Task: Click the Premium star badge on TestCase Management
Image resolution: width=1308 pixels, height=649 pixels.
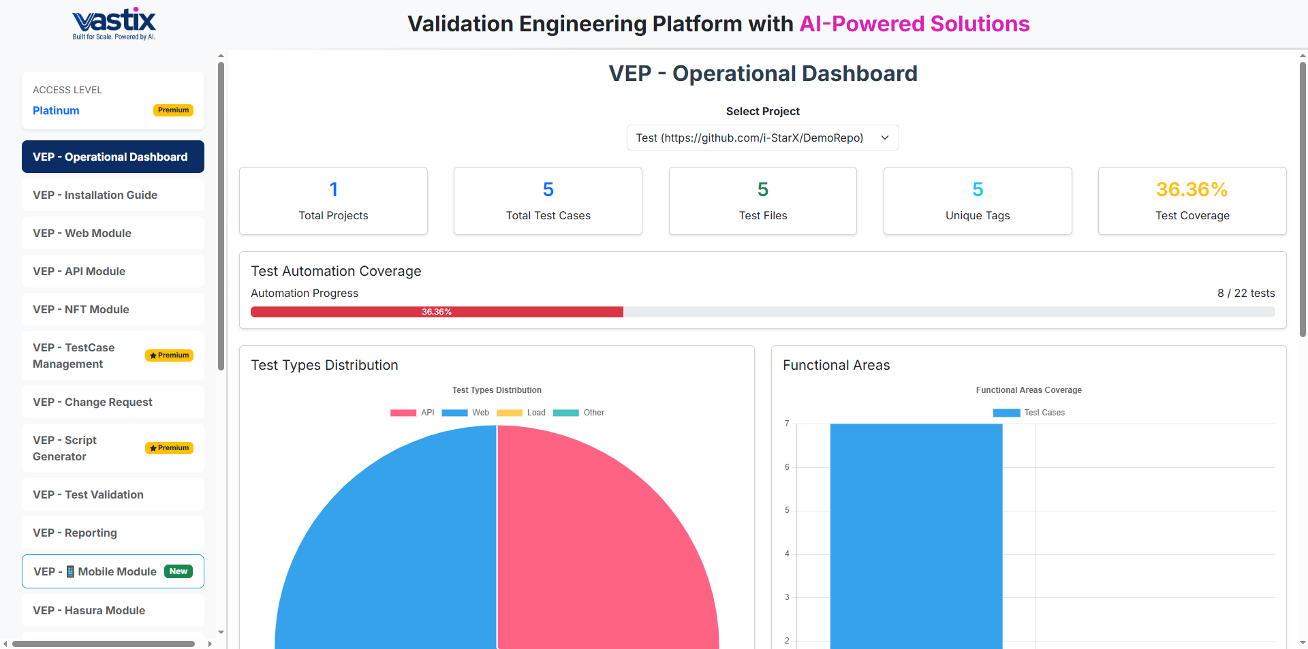Action: tap(169, 355)
